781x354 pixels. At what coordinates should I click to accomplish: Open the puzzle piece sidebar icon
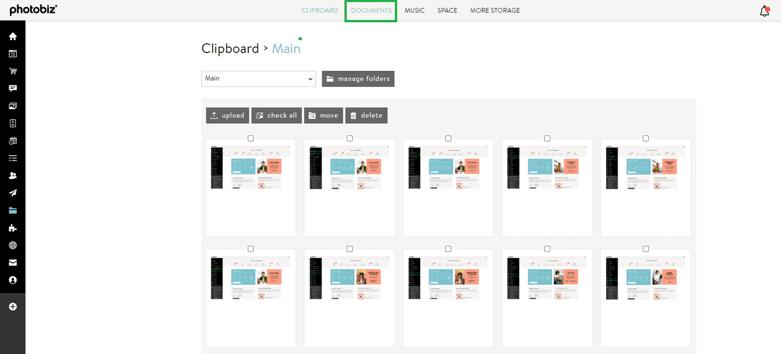coord(12,228)
